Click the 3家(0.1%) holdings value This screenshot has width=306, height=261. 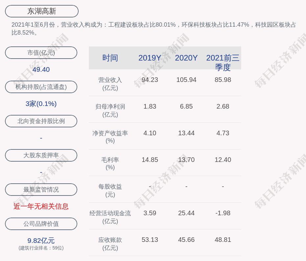click(x=41, y=104)
